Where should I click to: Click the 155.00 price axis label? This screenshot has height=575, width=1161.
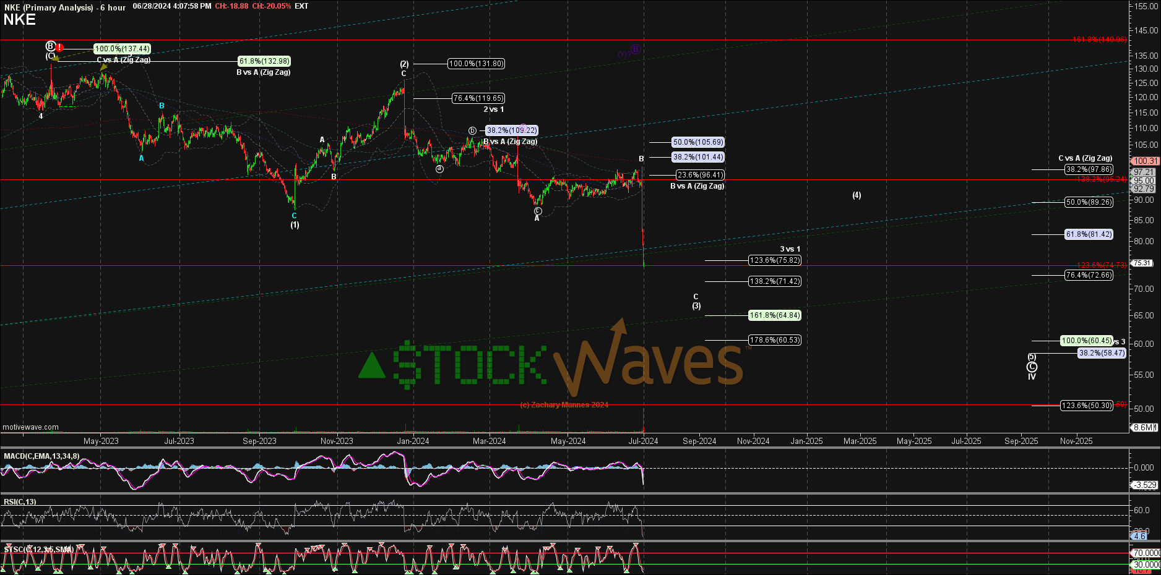1146,6
